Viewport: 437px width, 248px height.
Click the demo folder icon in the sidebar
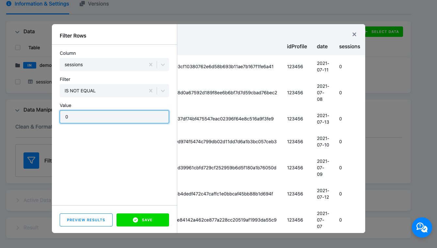[x=17, y=65]
